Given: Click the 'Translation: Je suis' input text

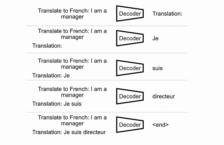Looking at the screenshot, I should click(x=57, y=104).
